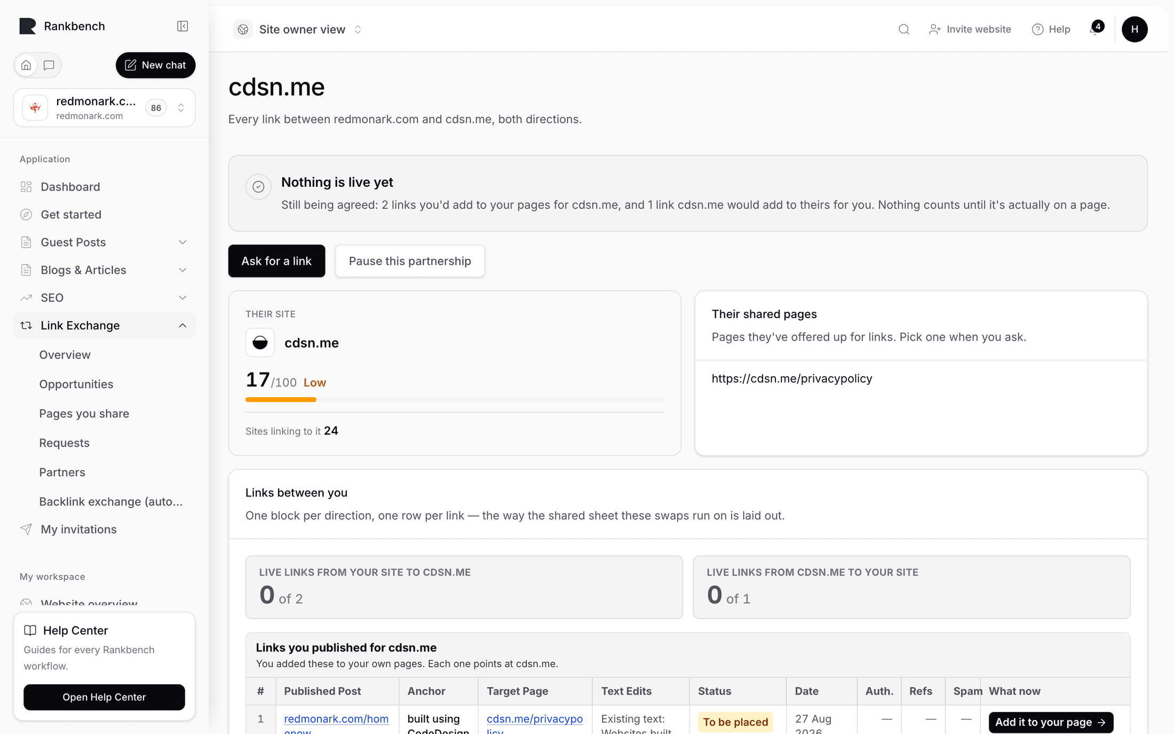Click Pause this partnership
Image resolution: width=1174 pixels, height=734 pixels.
tap(410, 261)
